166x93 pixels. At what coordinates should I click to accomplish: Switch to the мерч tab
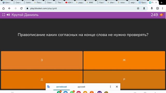[132, 3]
